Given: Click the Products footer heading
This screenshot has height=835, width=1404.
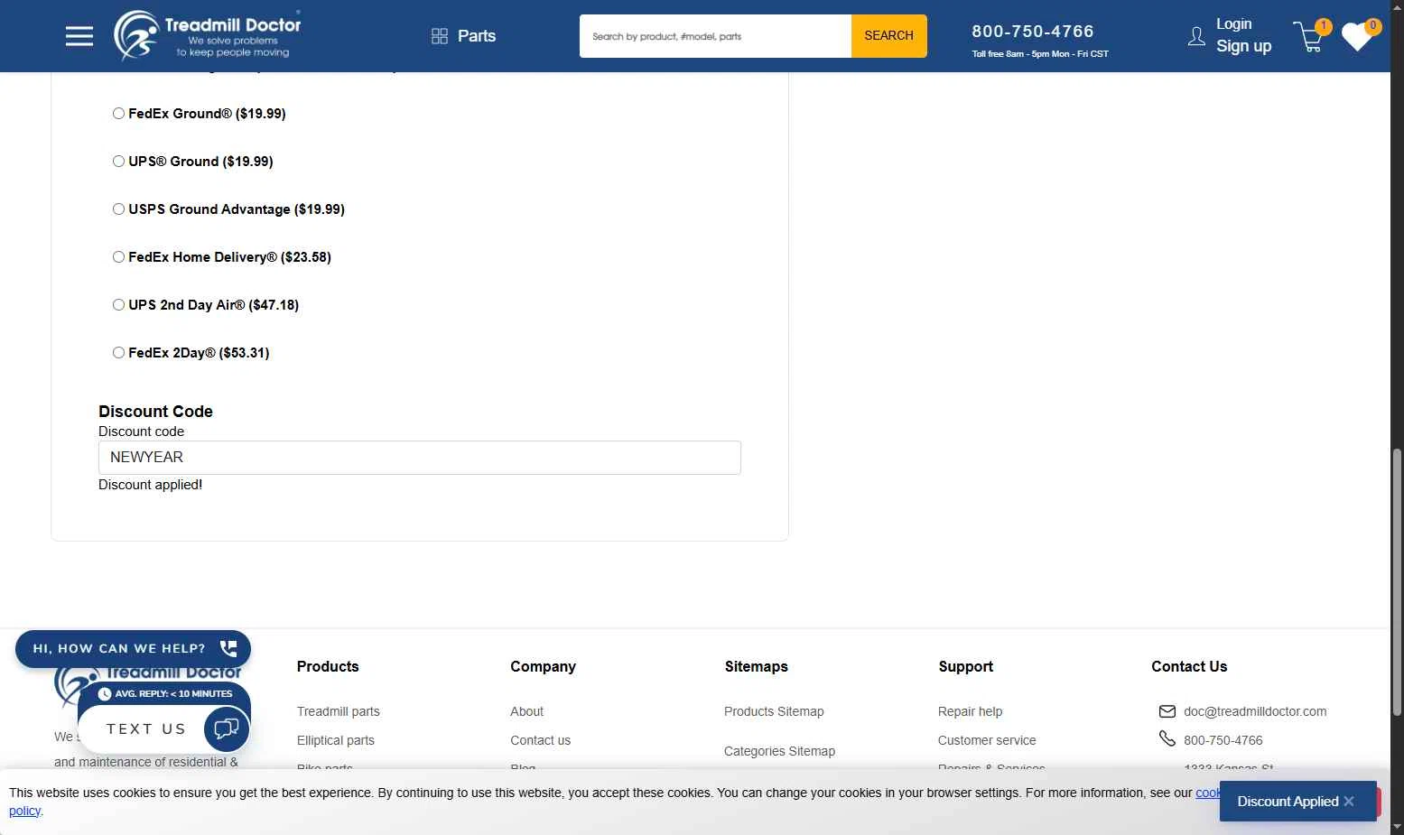Looking at the screenshot, I should [x=328, y=667].
